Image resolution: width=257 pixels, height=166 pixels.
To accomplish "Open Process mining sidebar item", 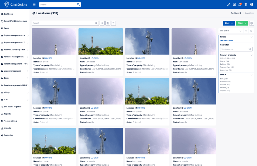I will point(9,121).
